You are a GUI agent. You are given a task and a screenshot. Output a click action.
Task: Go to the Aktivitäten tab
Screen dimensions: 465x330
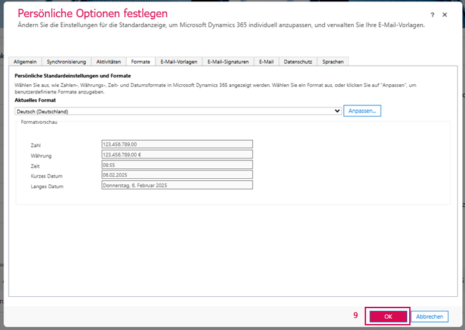click(x=108, y=62)
